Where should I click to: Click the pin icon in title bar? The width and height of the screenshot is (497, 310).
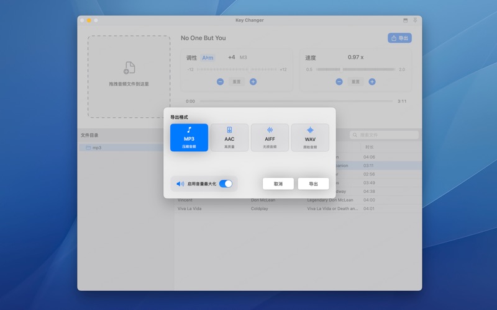tap(415, 20)
